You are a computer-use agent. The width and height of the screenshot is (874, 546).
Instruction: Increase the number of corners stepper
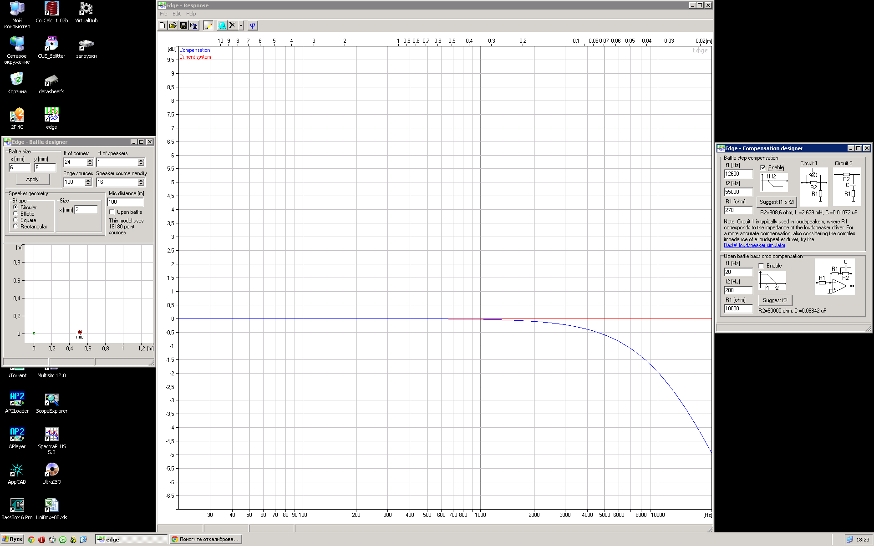tap(90, 160)
